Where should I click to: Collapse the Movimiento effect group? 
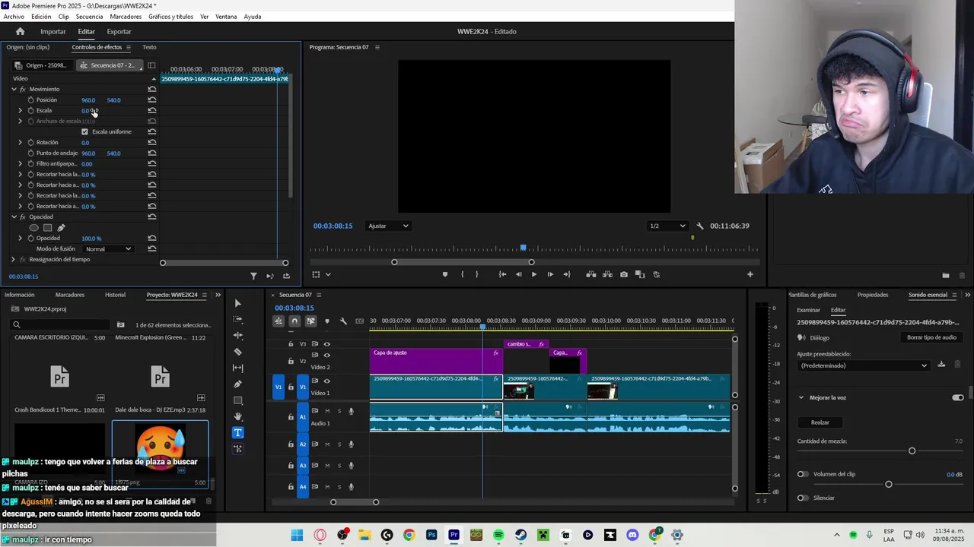[x=14, y=89]
